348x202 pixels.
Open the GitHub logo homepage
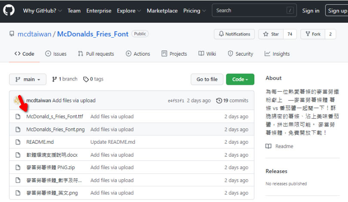(x=9, y=10)
